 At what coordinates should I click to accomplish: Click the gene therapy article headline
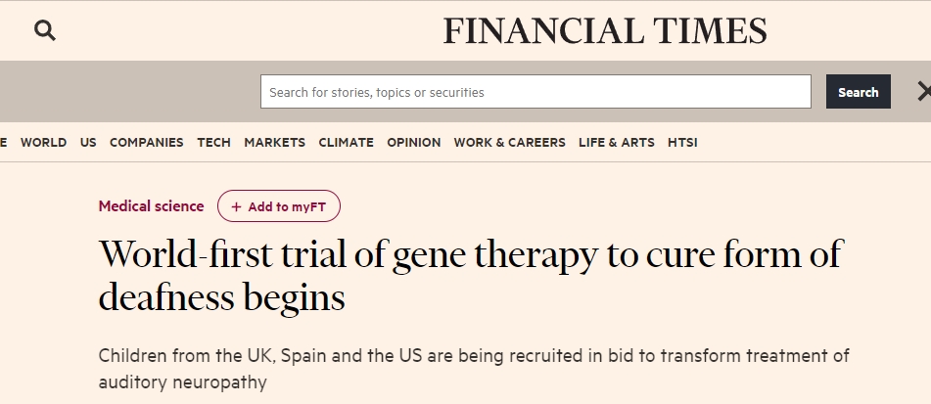(470, 275)
